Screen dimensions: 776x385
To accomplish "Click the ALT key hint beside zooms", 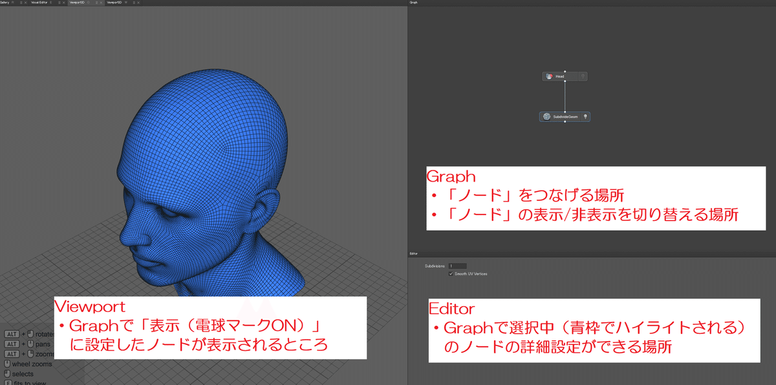I will pyautogui.click(x=12, y=354).
